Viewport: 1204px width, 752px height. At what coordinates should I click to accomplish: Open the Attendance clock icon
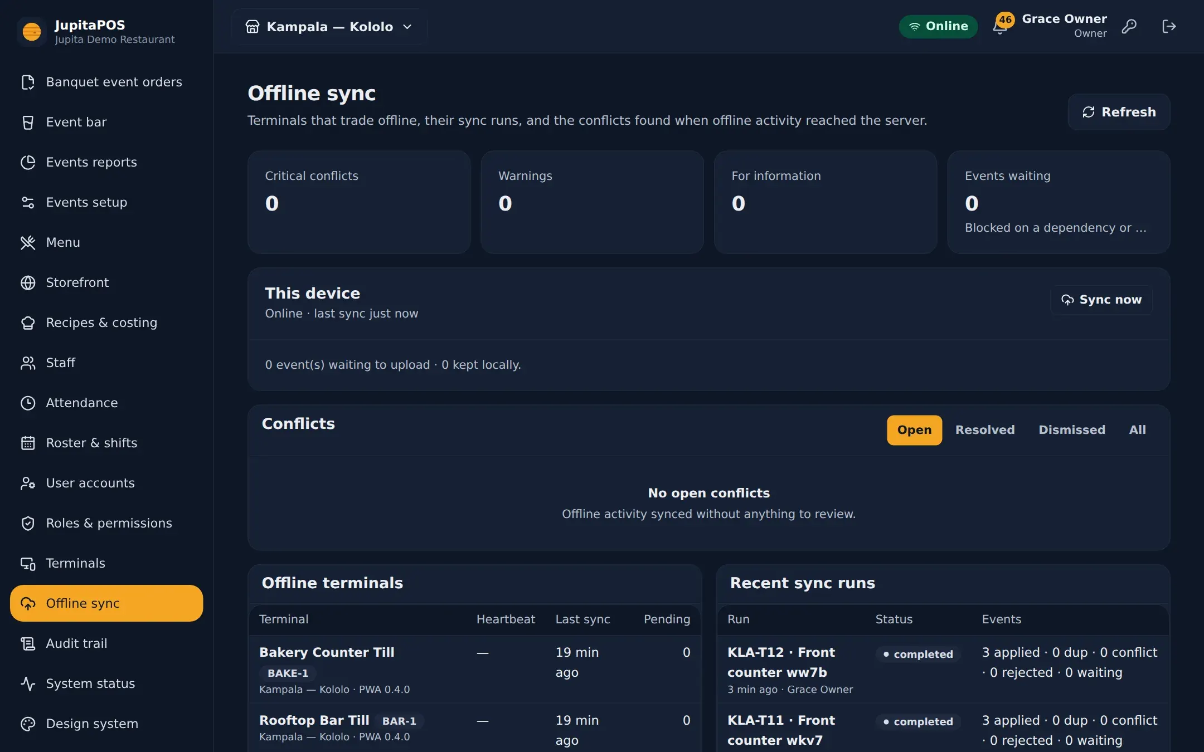tap(28, 403)
